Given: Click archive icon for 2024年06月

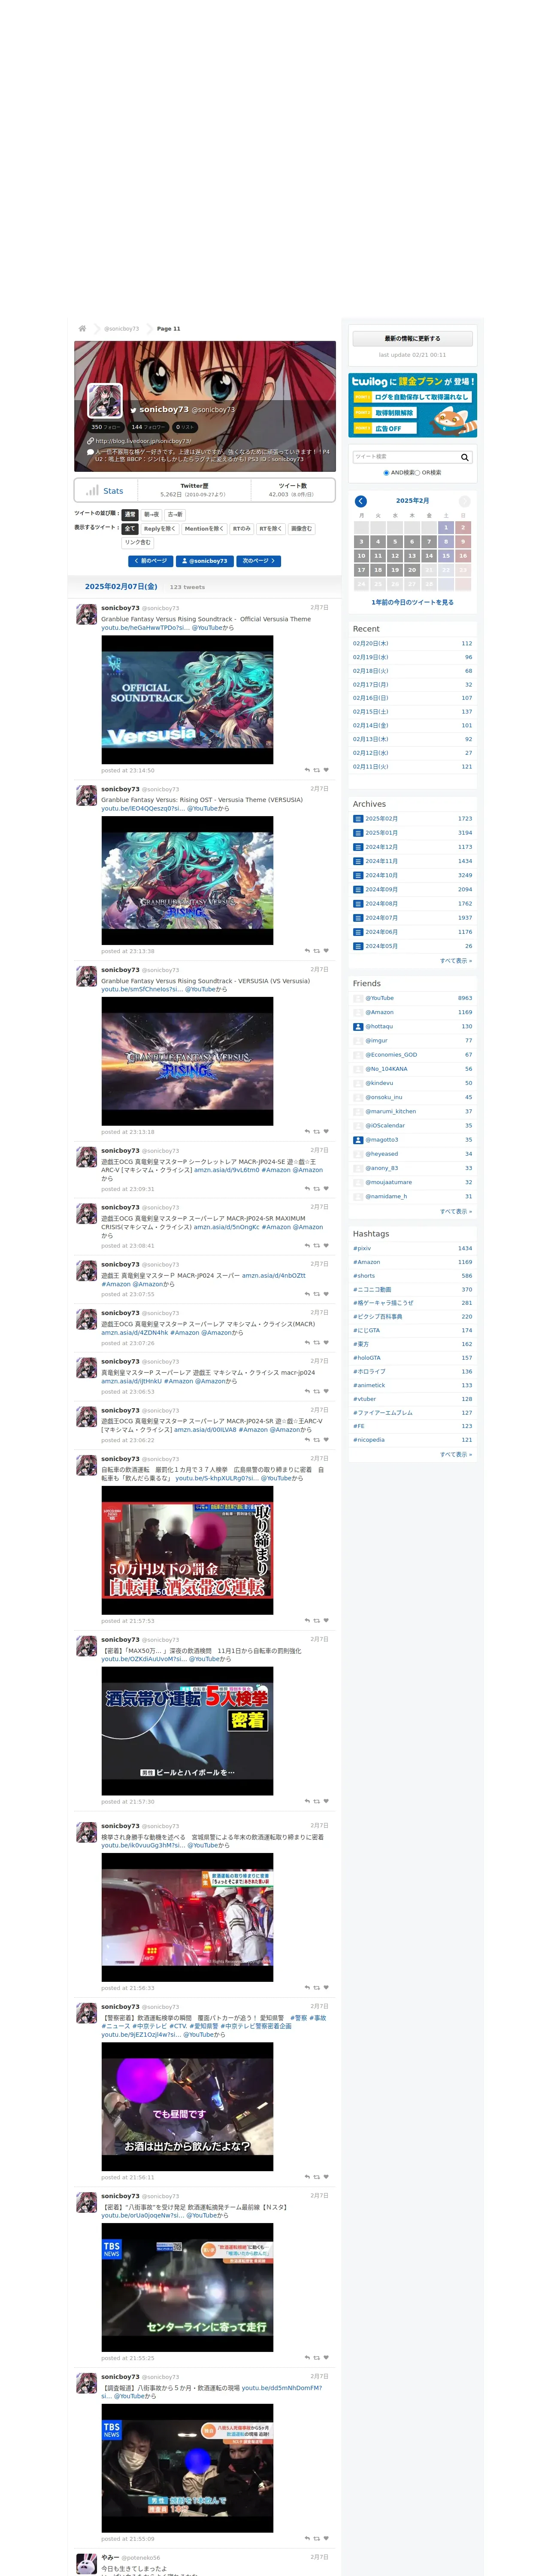Looking at the screenshot, I should click(x=358, y=932).
